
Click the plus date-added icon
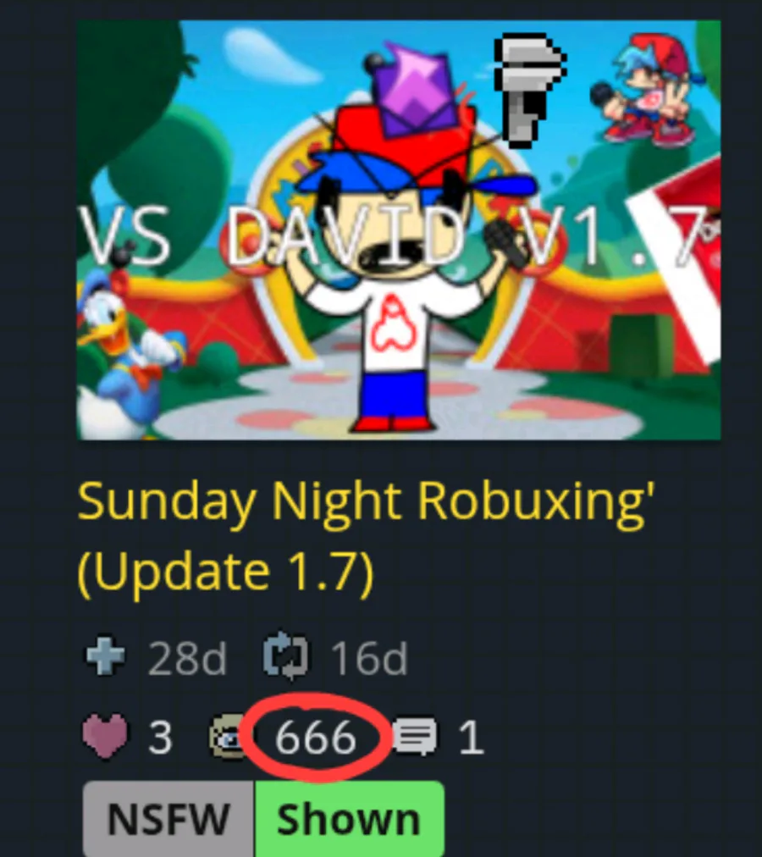point(106,656)
